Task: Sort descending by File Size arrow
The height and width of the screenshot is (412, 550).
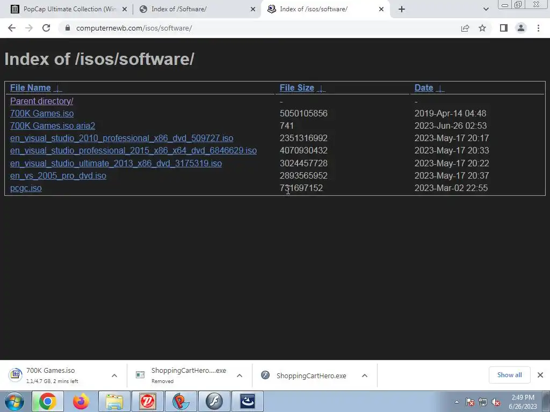Action: click(321, 89)
